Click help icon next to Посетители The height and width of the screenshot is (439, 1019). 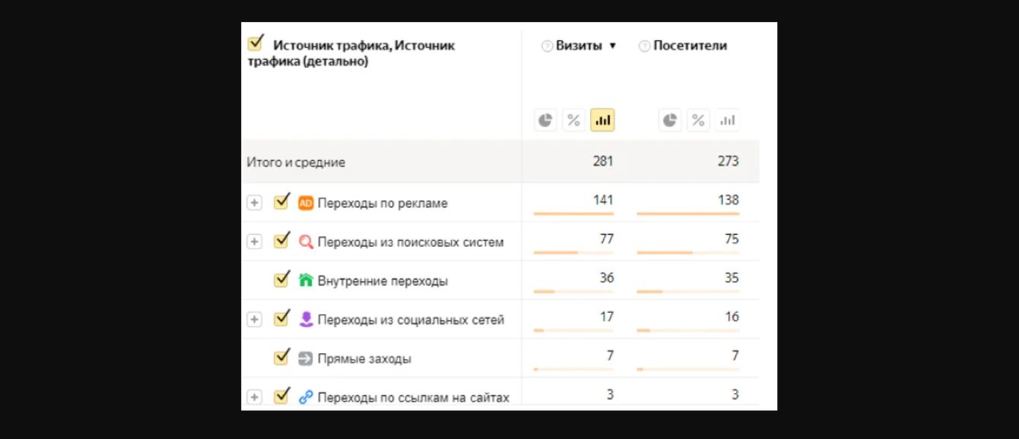coord(644,46)
